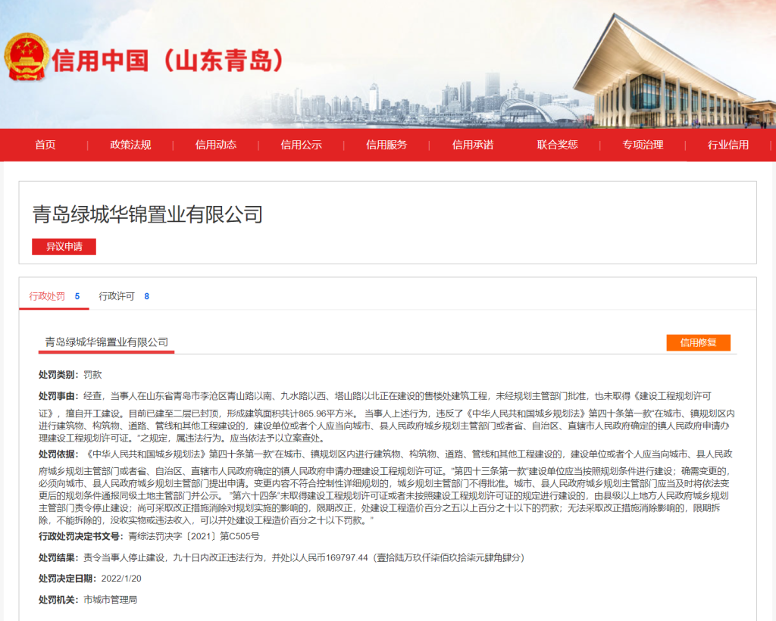Open the 首页 home menu item

point(45,145)
